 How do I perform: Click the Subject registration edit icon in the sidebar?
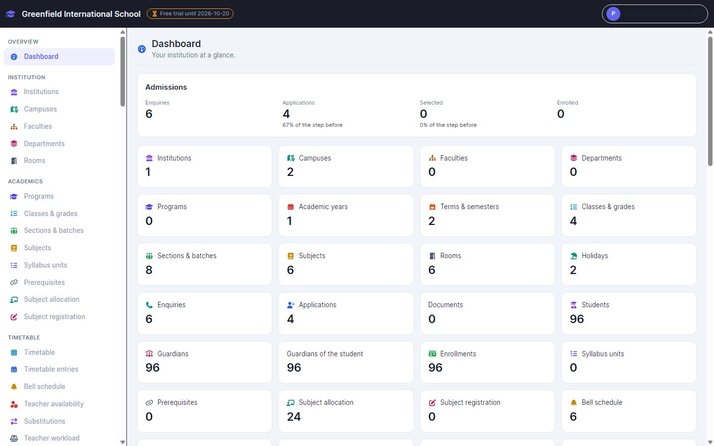[14, 317]
